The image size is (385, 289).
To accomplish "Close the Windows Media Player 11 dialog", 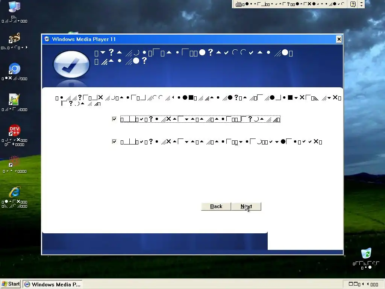I will (339, 39).
